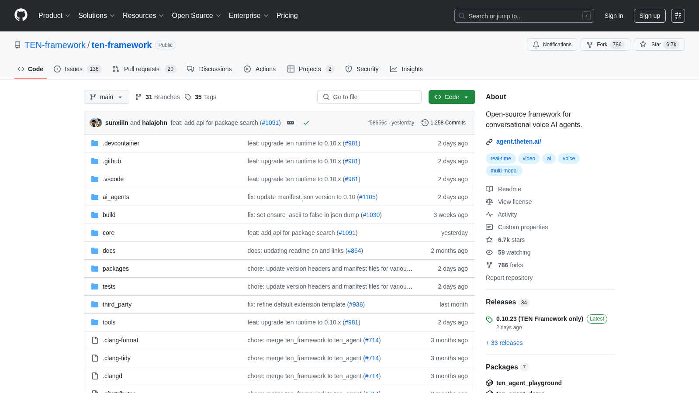Click the Activity pulse icon
Screen dimensions: 699x393
[489, 214]
